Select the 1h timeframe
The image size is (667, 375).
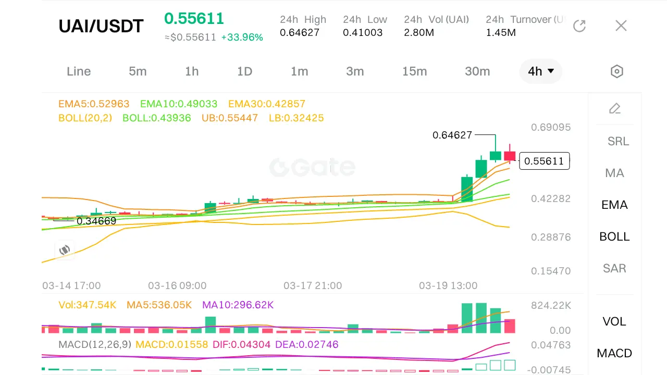(x=192, y=71)
